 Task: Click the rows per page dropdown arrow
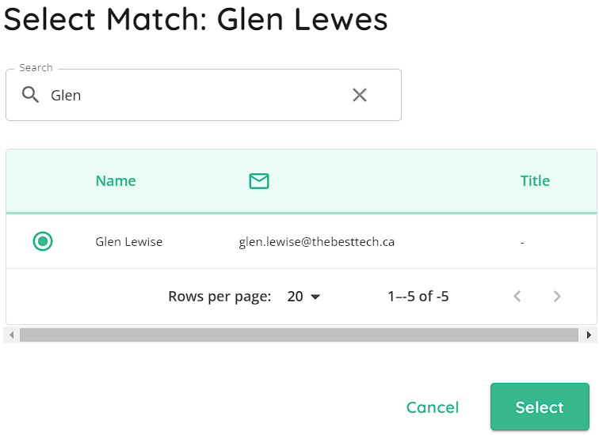tap(315, 297)
